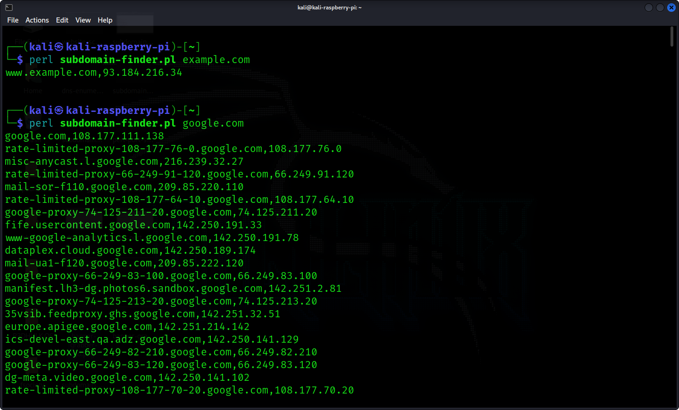Image resolution: width=679 pixels, height=410 pixels.
Task: Click rate-limited-proxy-108-177-64-10 line
Action: [x=180, y=200]
